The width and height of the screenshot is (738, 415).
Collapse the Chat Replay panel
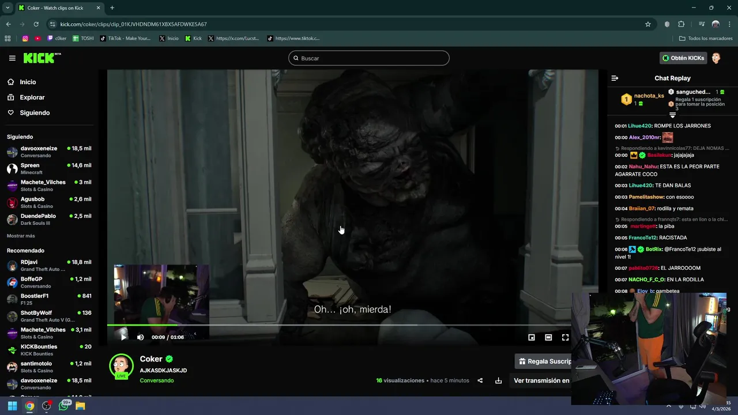[x=615, y=78]
